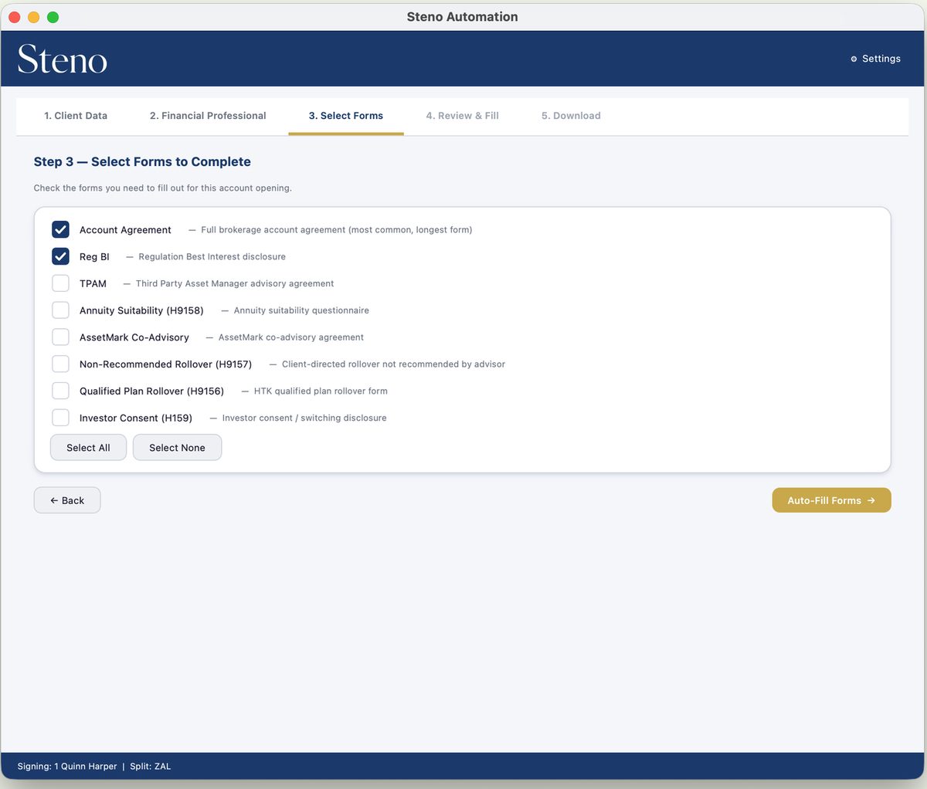Check the AssetMark Co-Advisory checkbox
This screenshot has height=789, width=927.
coord(60,337)
